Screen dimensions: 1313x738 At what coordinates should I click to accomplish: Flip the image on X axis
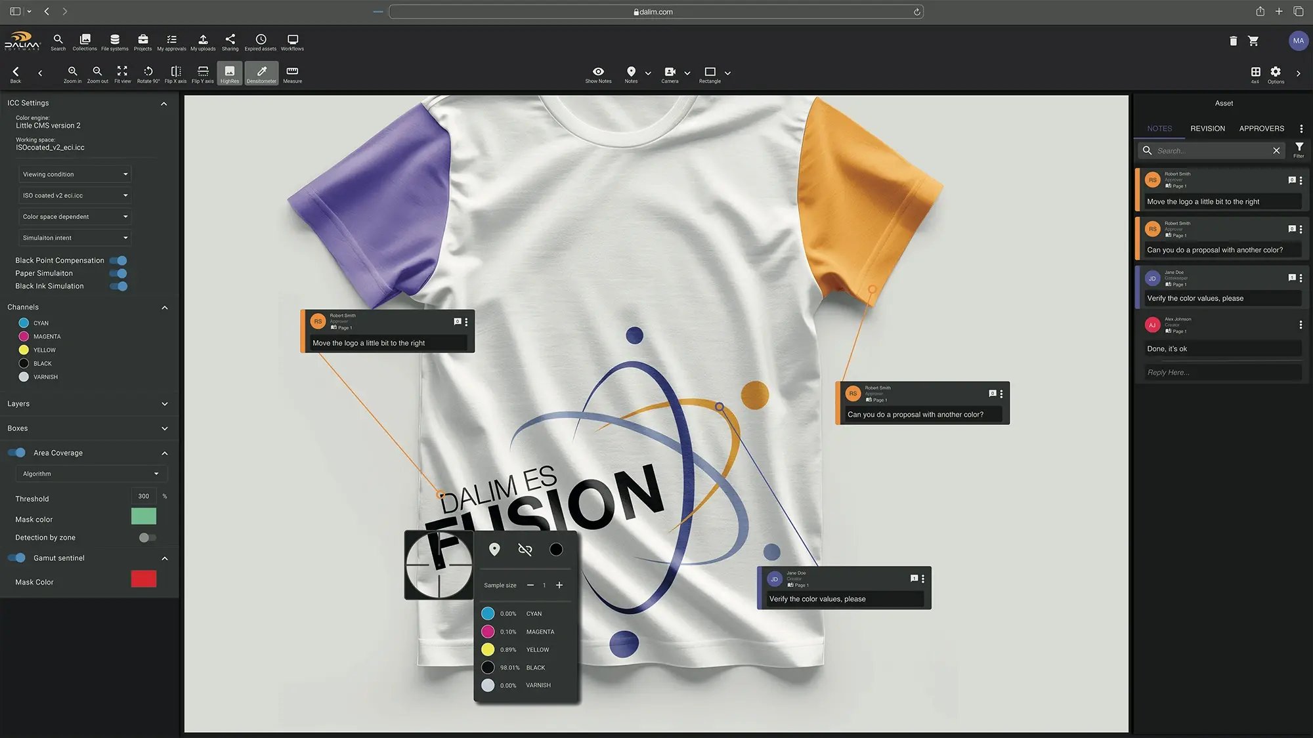point(175,74)
